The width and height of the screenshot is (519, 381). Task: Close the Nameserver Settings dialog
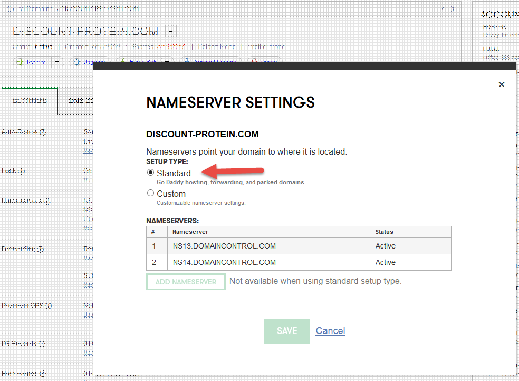(x=502, y=85)
